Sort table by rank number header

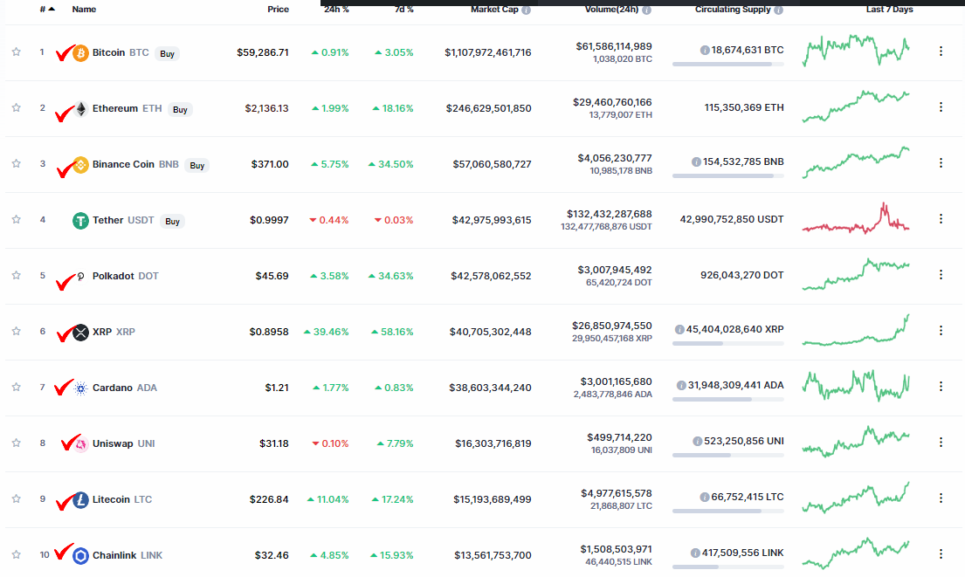tap(47, 10)
